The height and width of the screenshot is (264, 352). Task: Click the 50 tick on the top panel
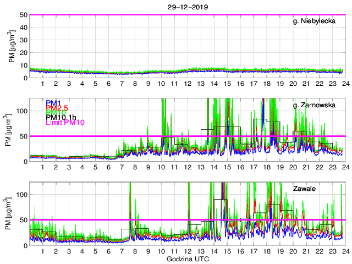point(24,15)
